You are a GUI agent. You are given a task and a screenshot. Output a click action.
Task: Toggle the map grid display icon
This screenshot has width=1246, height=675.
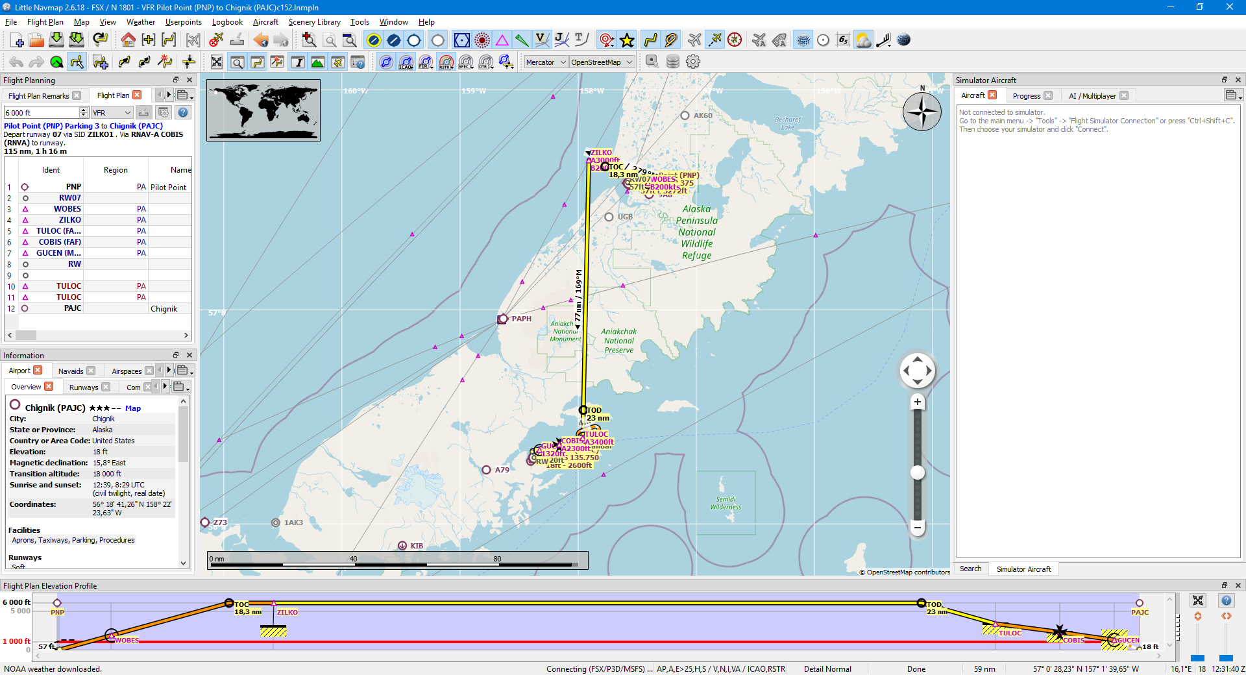pyautogui.click(x=803, y=40)
